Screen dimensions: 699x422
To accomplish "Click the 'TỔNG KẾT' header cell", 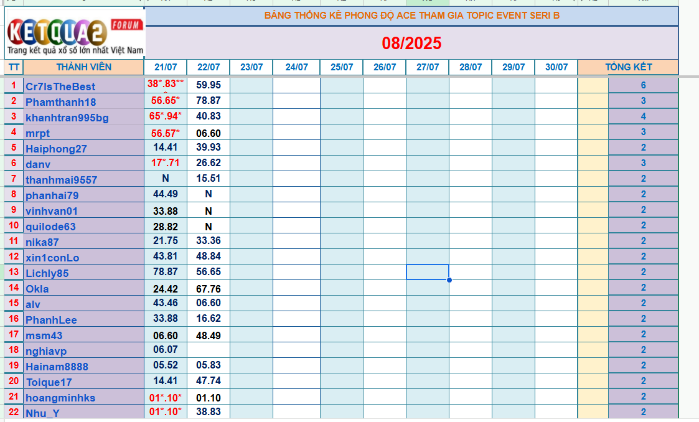I will point(629,67).
